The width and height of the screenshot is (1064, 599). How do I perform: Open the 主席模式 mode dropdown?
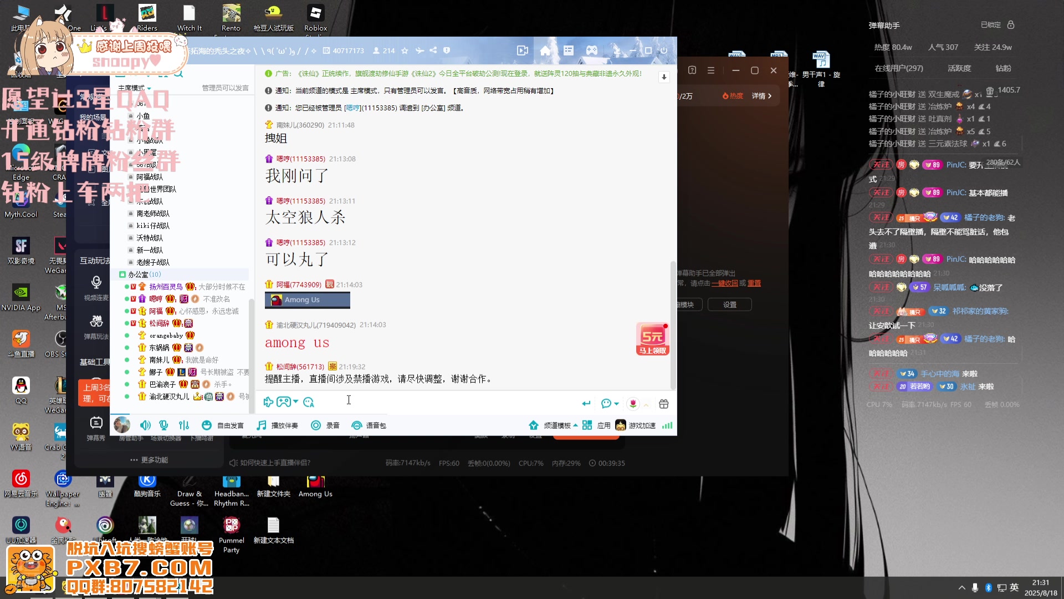click(135, 88)
